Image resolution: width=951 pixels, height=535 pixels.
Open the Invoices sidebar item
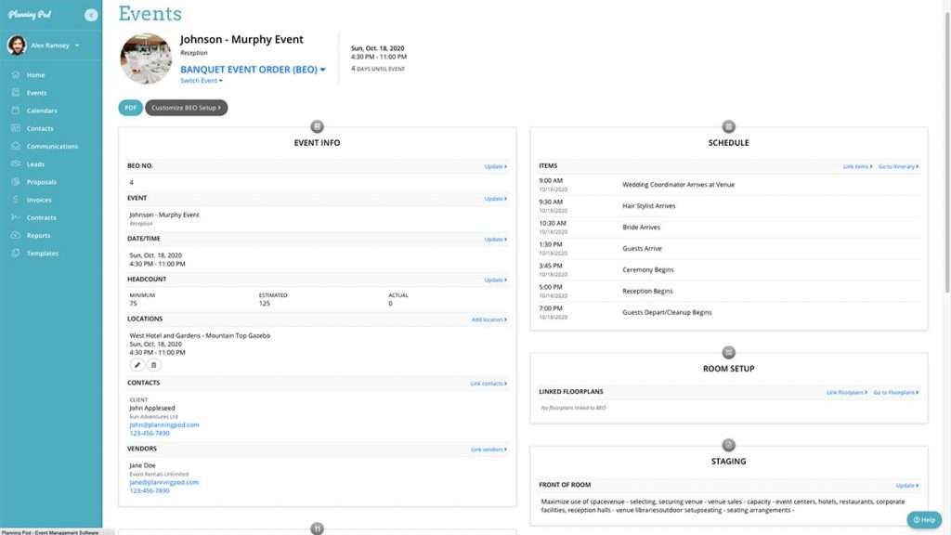coord(39,200)
